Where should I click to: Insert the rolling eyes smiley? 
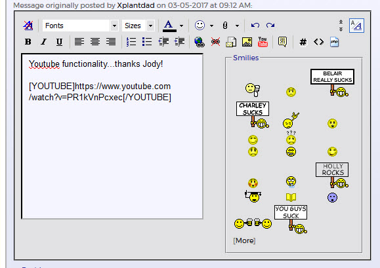coord(291,182)
